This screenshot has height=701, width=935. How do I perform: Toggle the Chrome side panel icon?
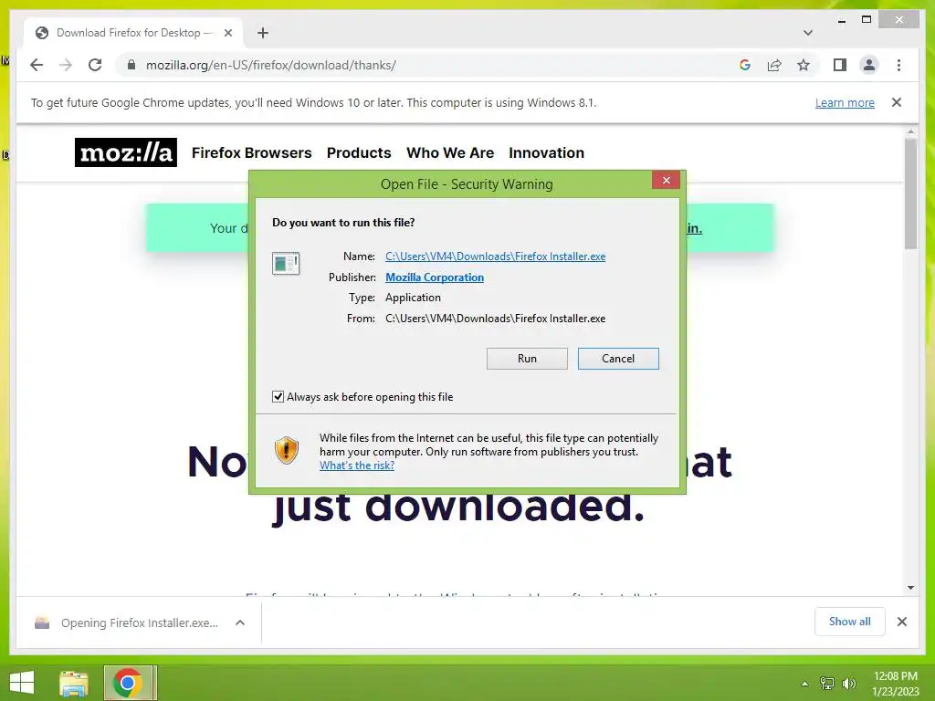(840, 65)
